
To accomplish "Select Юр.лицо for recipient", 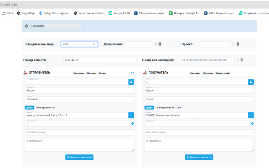I will point(208,73).
